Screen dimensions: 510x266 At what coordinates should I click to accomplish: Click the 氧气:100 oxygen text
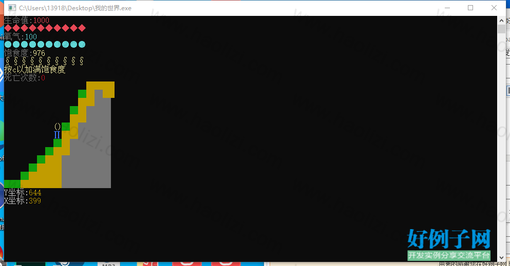point(21,36)
